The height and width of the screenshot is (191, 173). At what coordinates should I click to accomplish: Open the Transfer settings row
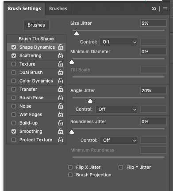pos(36,90)
